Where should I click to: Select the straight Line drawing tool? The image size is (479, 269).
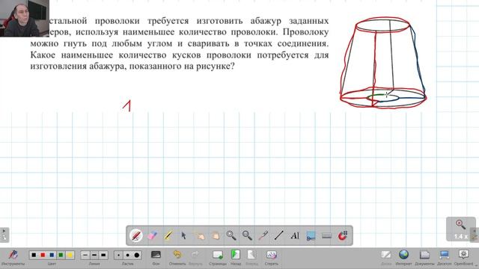click(279, 235)
